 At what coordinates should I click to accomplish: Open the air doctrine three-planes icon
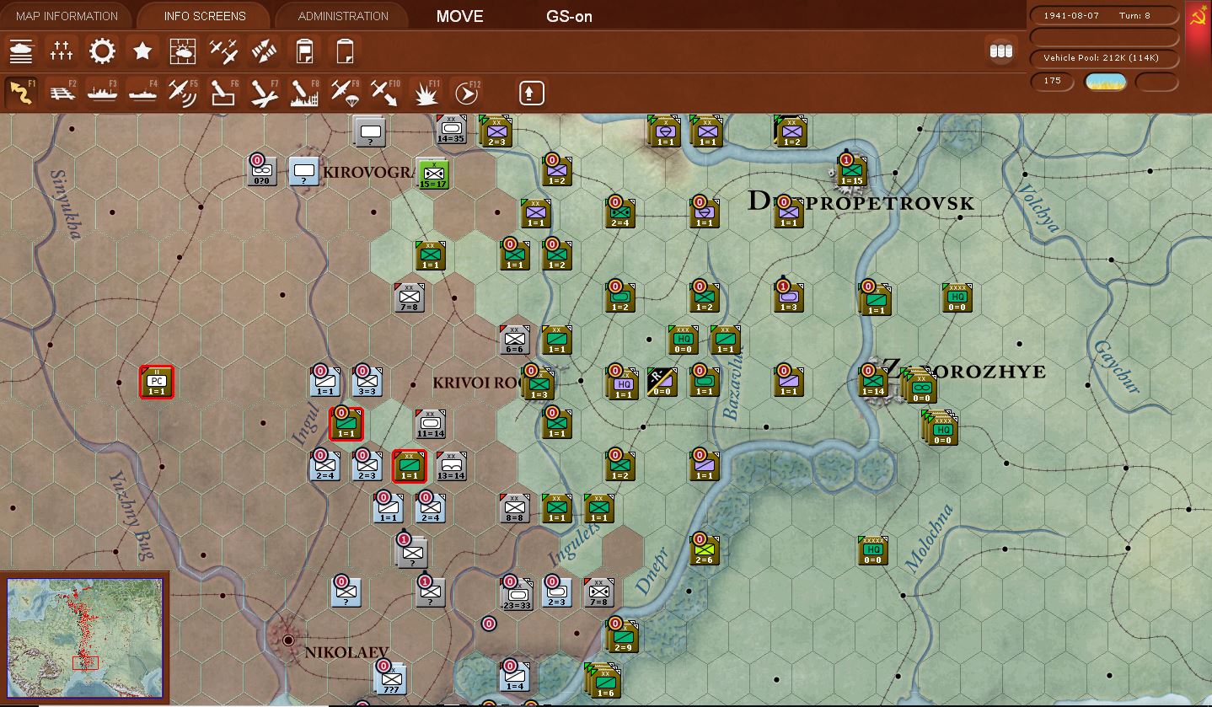click(x=224, y=51)
